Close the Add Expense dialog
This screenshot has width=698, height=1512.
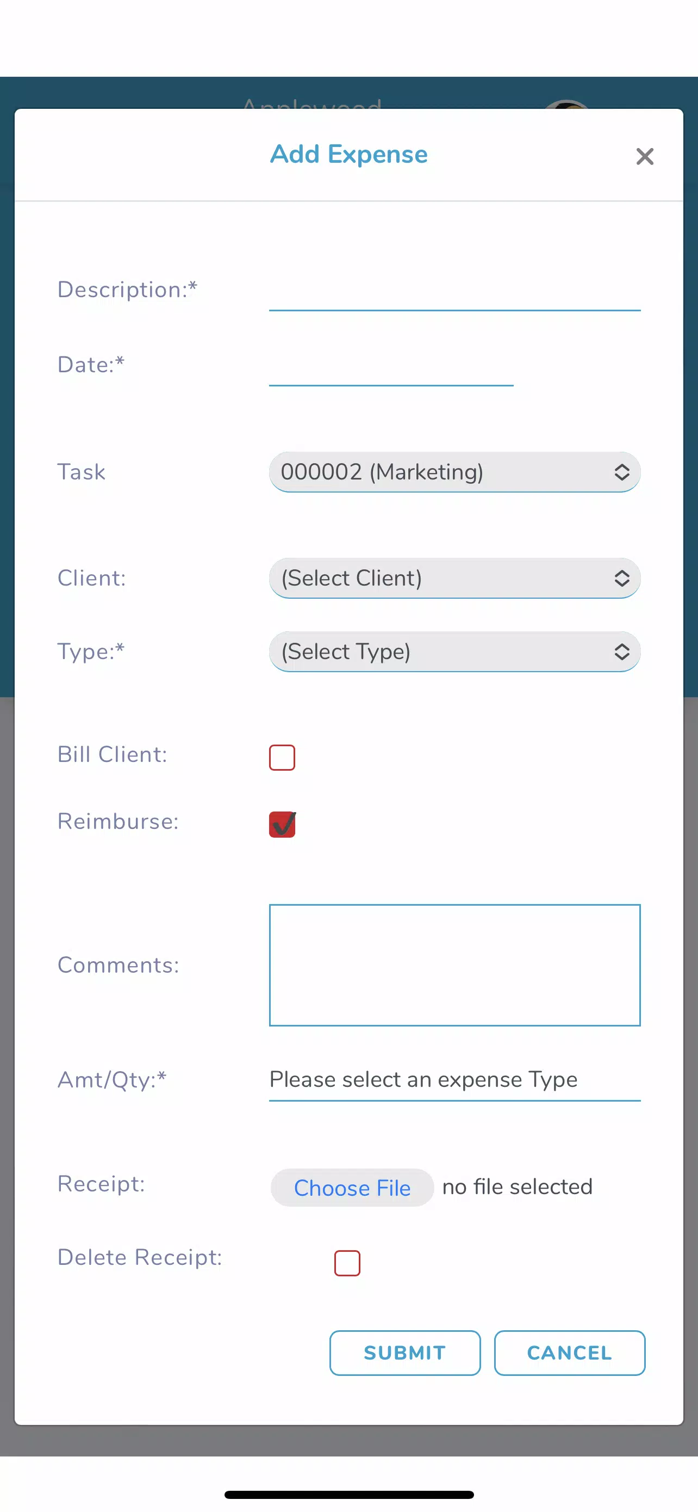(x=645, y=156)
